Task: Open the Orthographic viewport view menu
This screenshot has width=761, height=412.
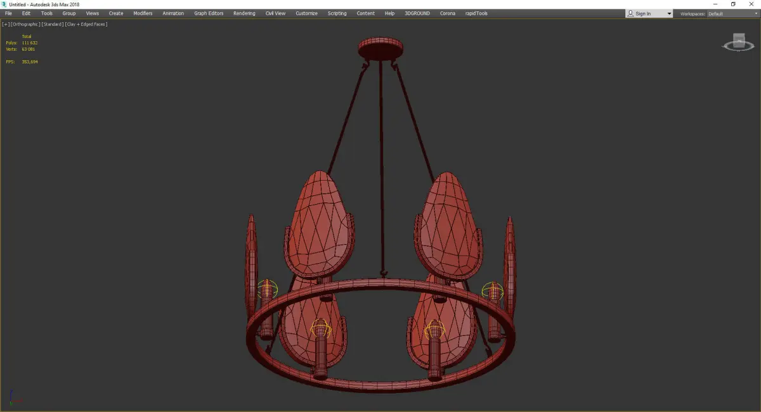Action: pyautogui.click(x=25, y=24)
